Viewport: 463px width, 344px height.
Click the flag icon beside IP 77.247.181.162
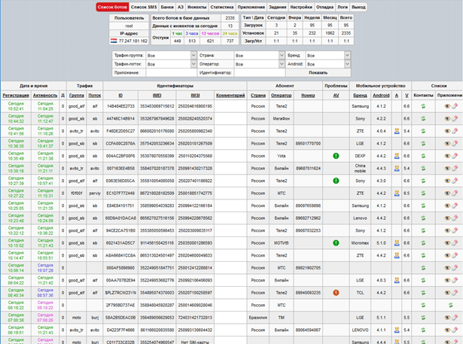pos(114,41)
